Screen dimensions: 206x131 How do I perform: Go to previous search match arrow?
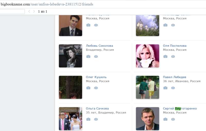click(29, 12)
